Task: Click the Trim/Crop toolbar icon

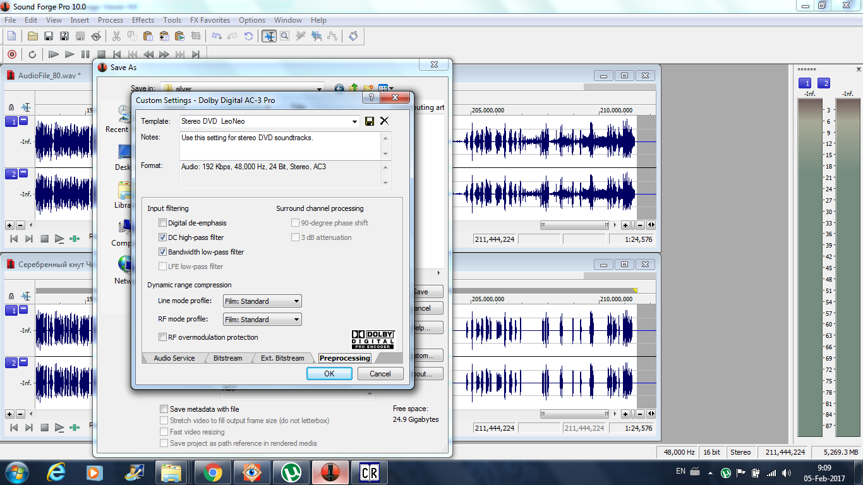Action: coord(196,36)
